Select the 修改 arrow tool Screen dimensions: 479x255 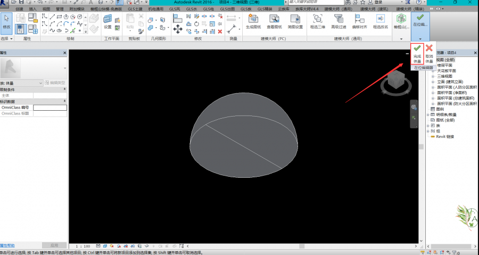(x=6, y=21)
